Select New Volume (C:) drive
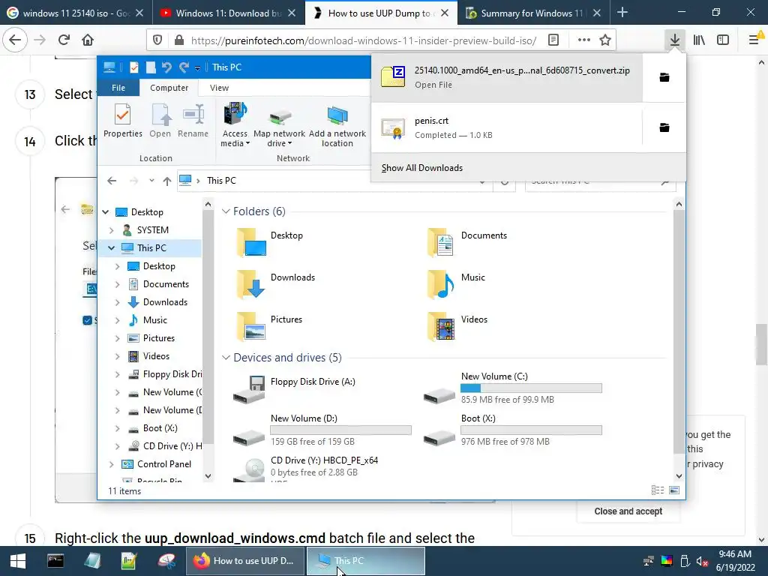768x576 pixels. point(513,389)
